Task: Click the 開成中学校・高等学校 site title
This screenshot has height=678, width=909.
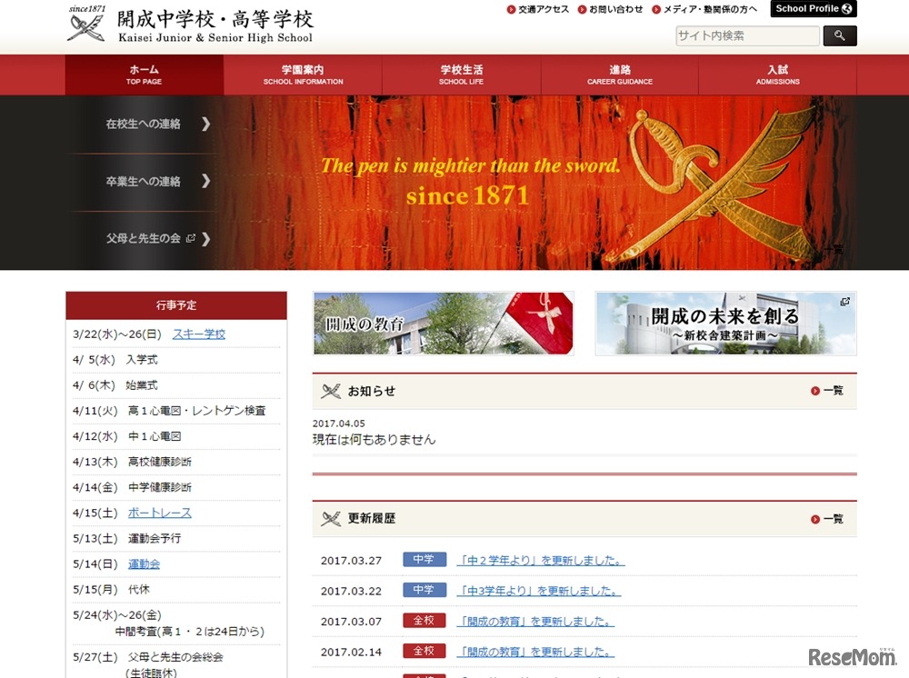Action: [x=215, y=19]
